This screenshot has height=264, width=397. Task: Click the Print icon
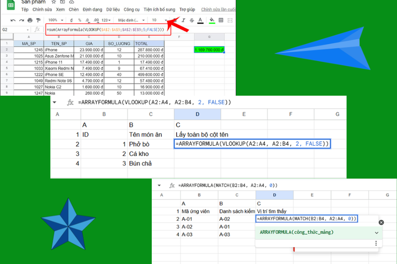click(x=30, y=20)
